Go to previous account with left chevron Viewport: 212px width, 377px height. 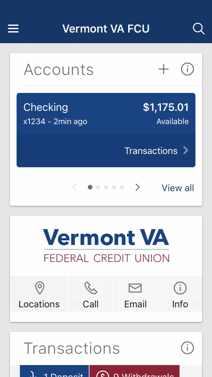[75, 187]
